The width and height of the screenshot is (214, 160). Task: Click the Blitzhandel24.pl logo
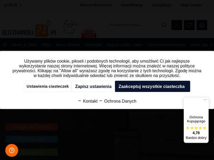click(x=29, y=31)
